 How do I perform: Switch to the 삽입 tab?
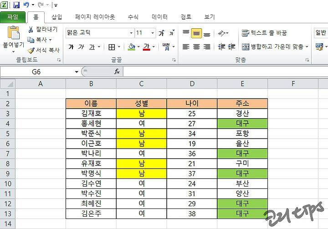tap(56, 17)
